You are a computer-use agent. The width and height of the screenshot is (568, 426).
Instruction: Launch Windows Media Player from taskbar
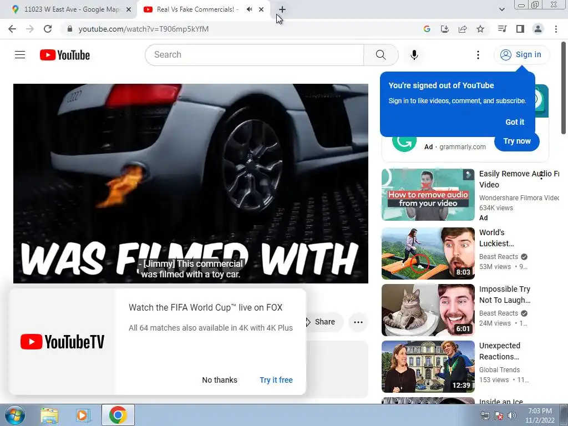83,415
